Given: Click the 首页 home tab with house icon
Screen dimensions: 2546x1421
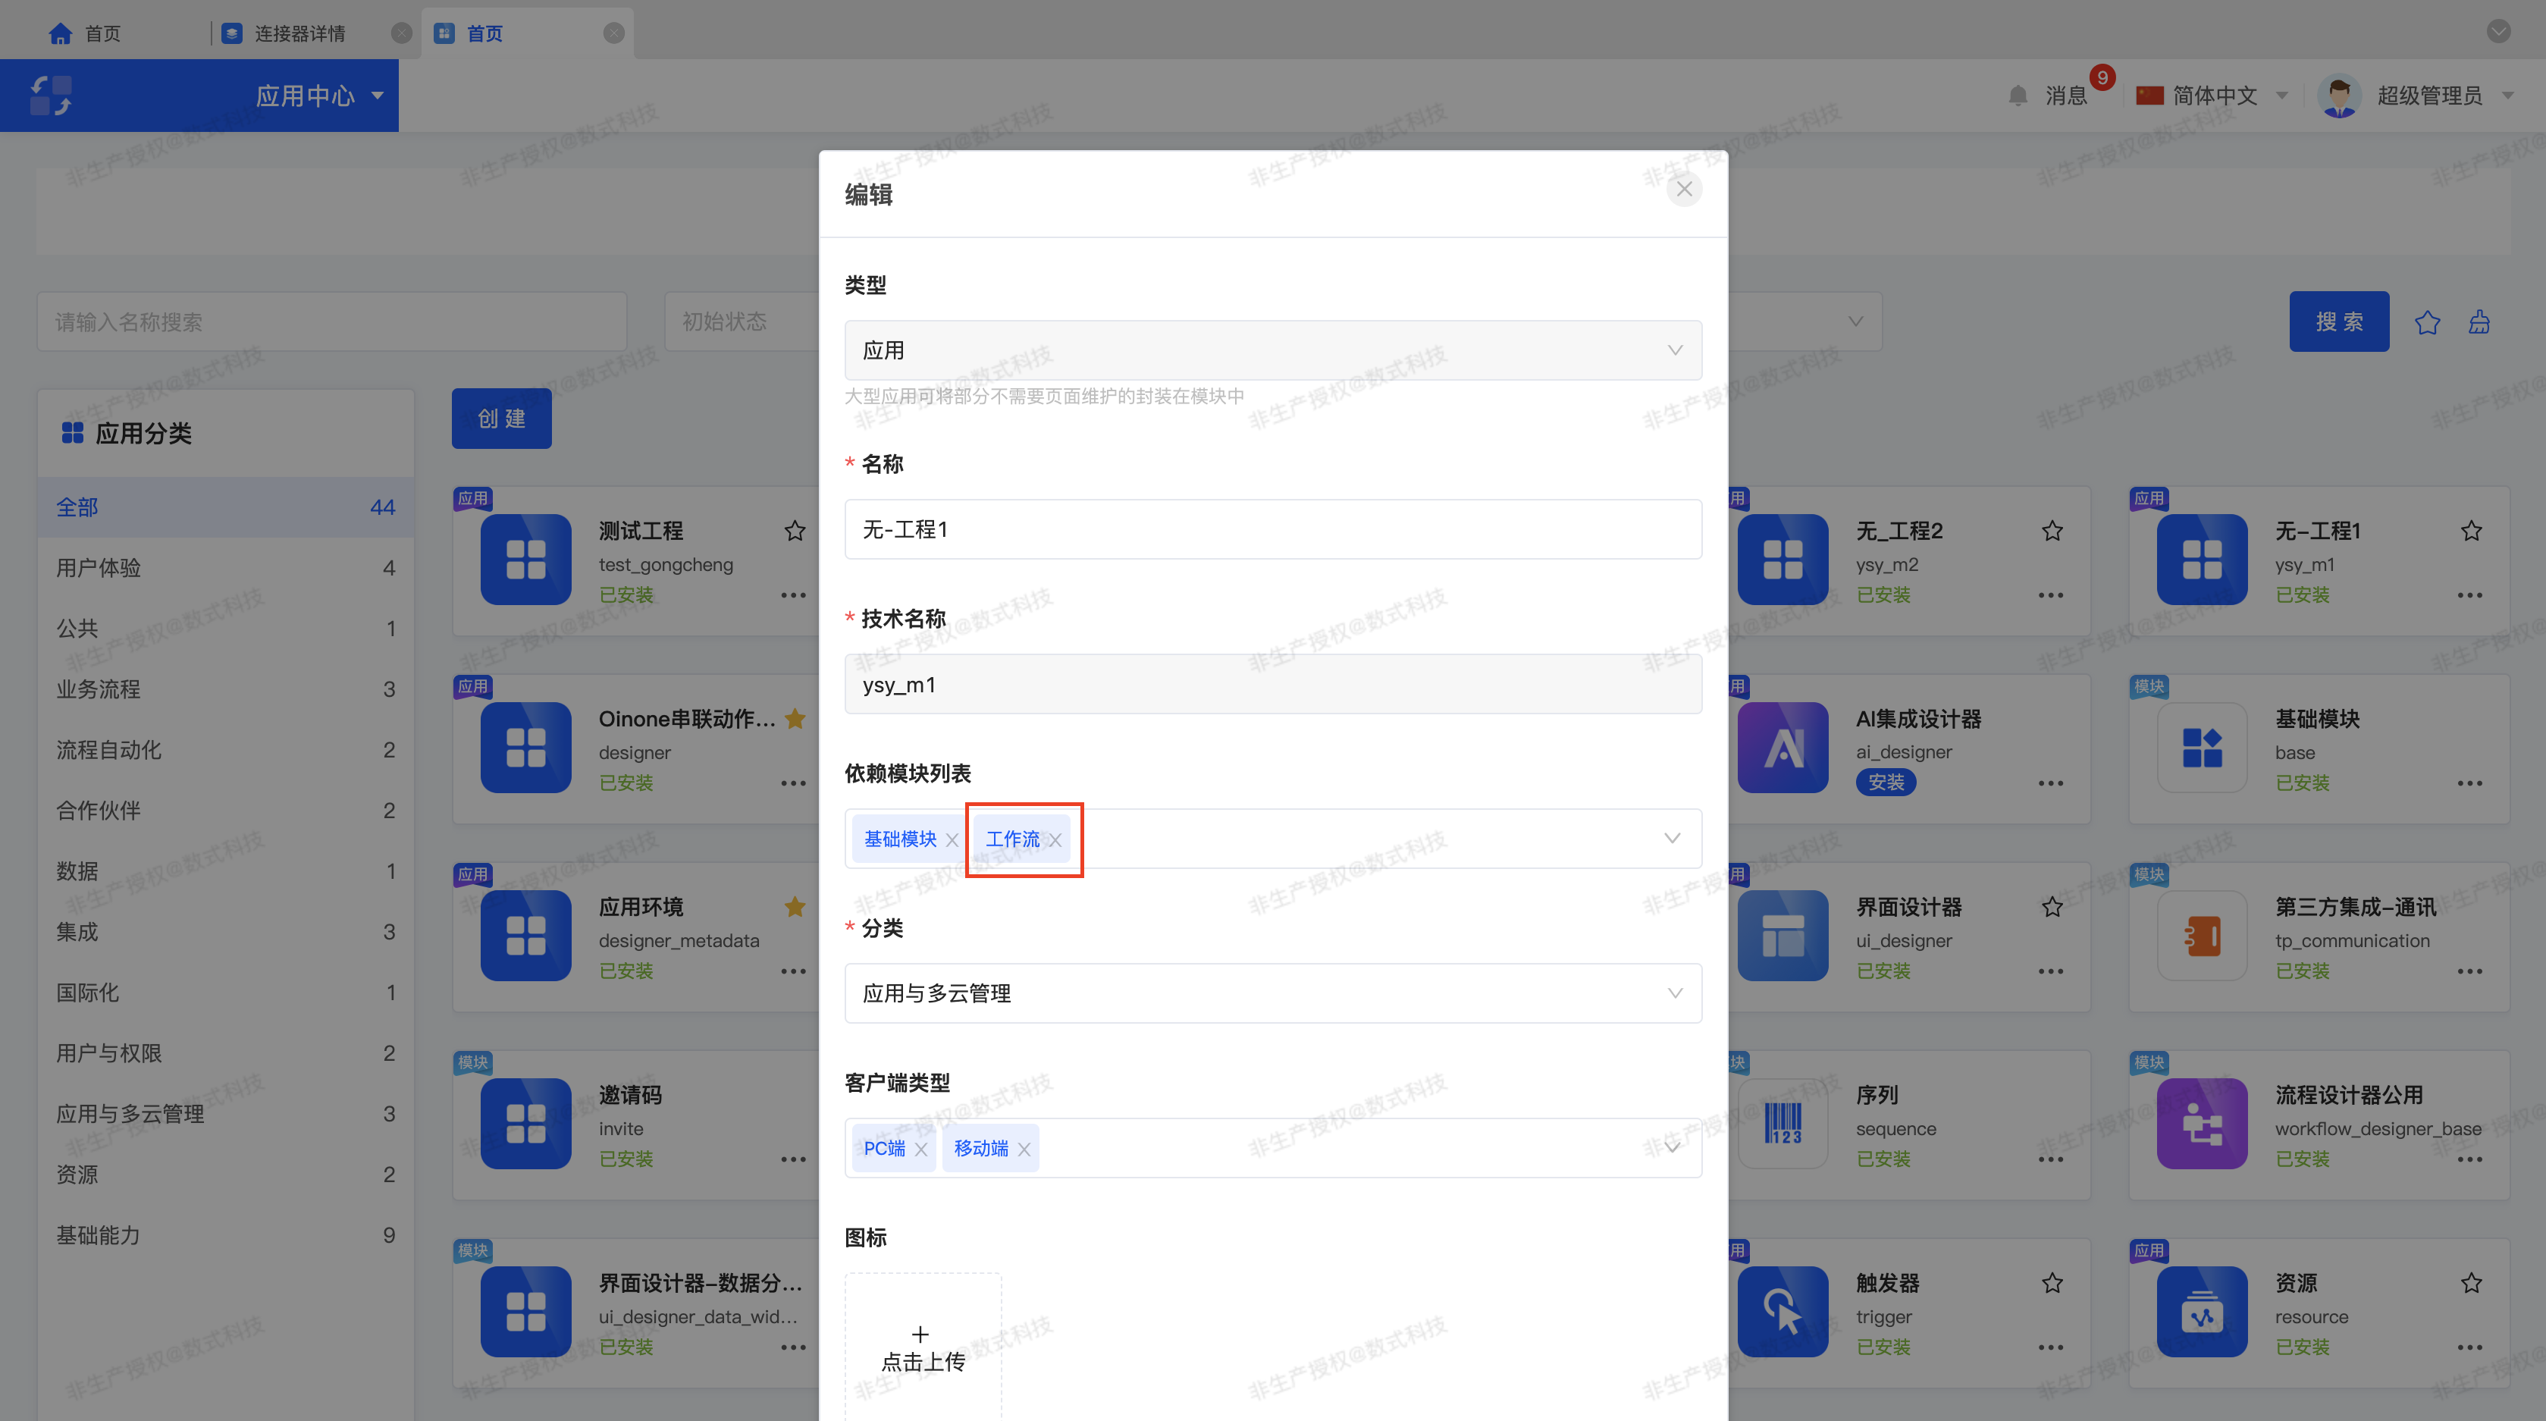Looking at the screenshot, I should tap(85, 33).
